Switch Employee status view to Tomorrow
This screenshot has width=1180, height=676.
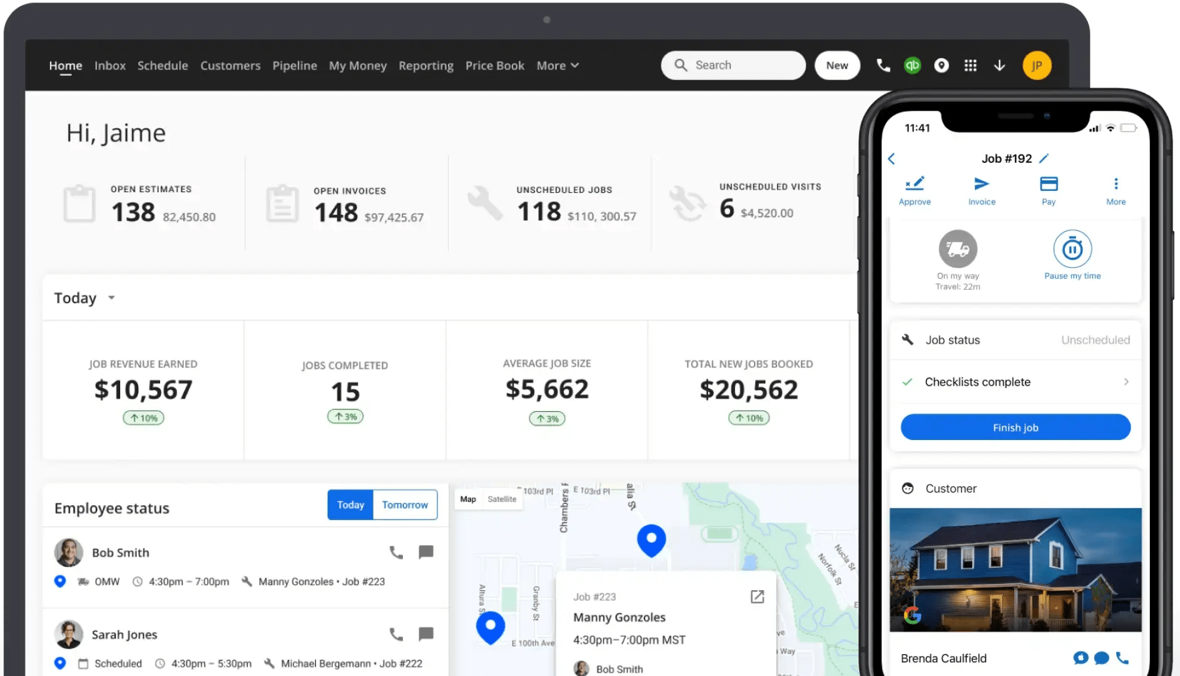tap(405, 504)
